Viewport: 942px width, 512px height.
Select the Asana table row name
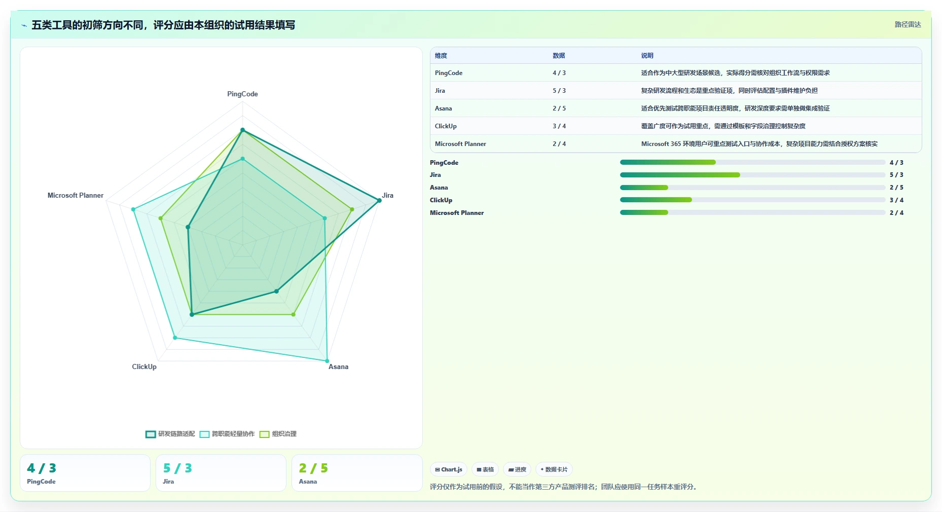point(444,108)
